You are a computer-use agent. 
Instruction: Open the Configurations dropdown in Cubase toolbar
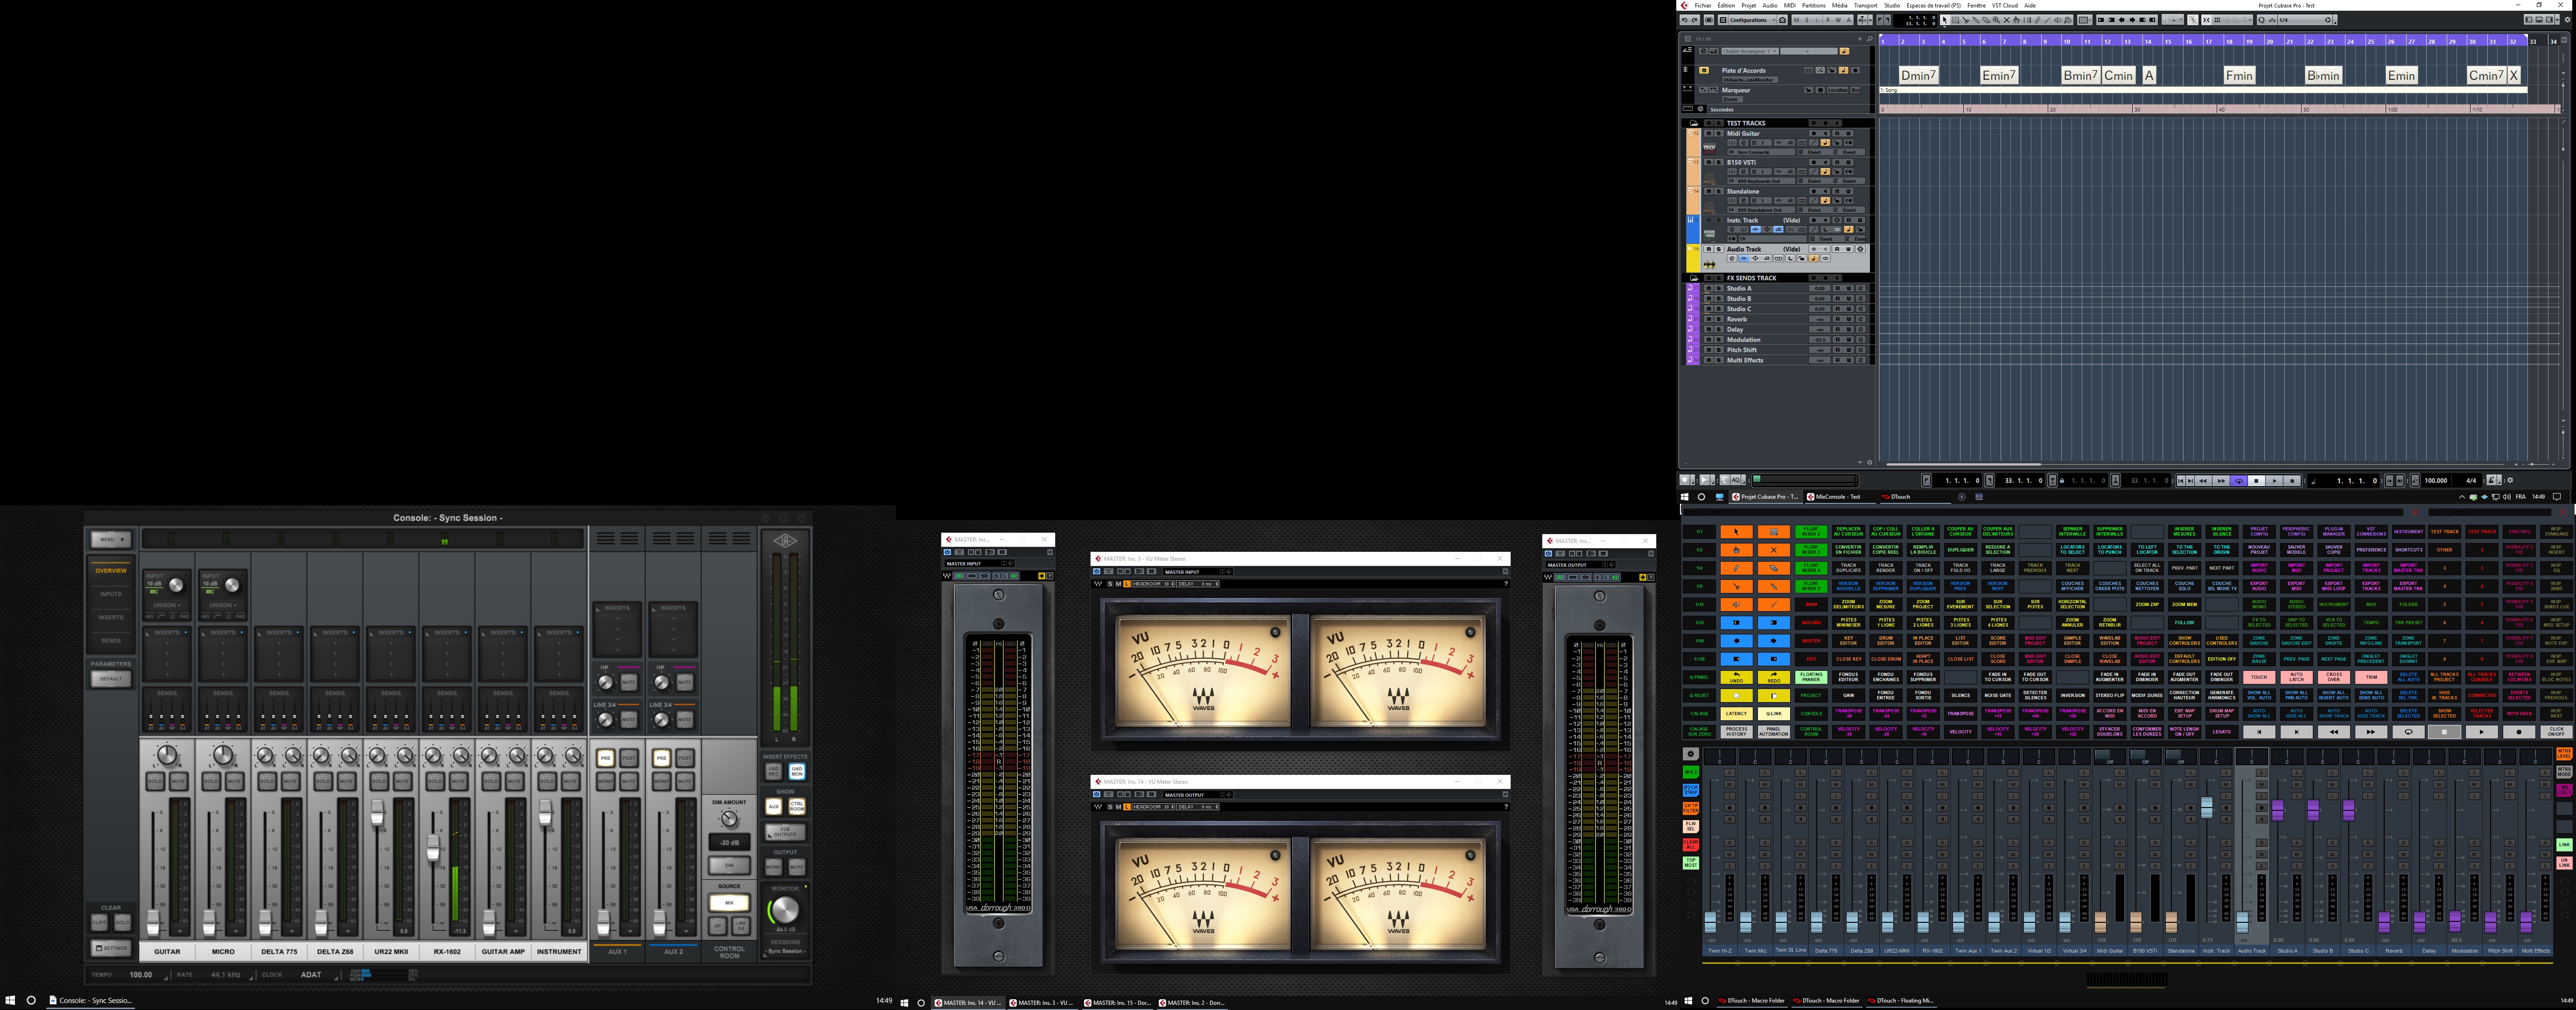tap(1752, 20)
